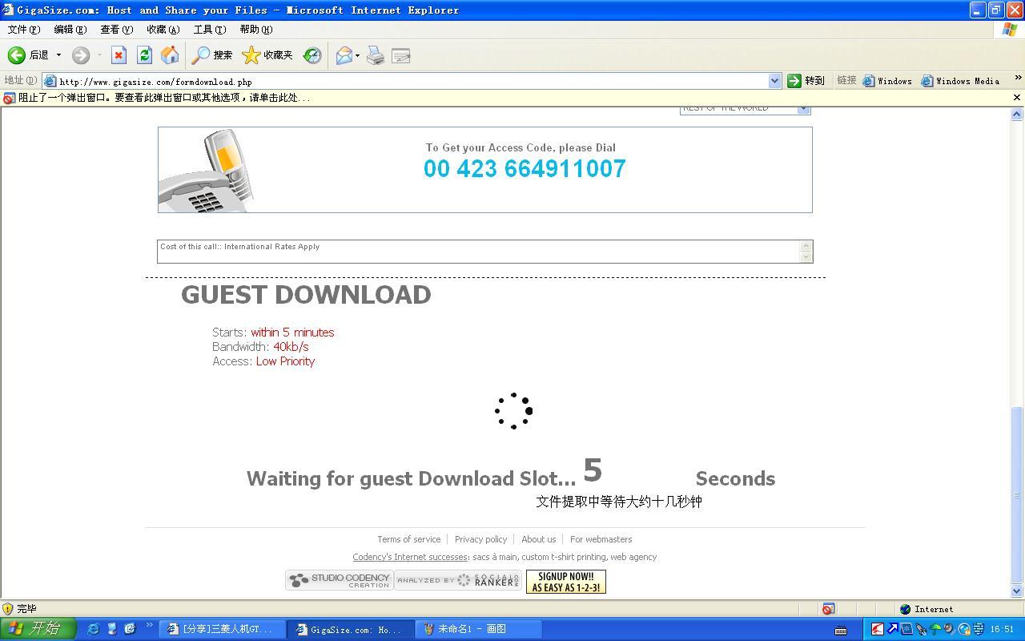
Task: Open the 帮助(H) menu
Action: [x=255, y=30]
